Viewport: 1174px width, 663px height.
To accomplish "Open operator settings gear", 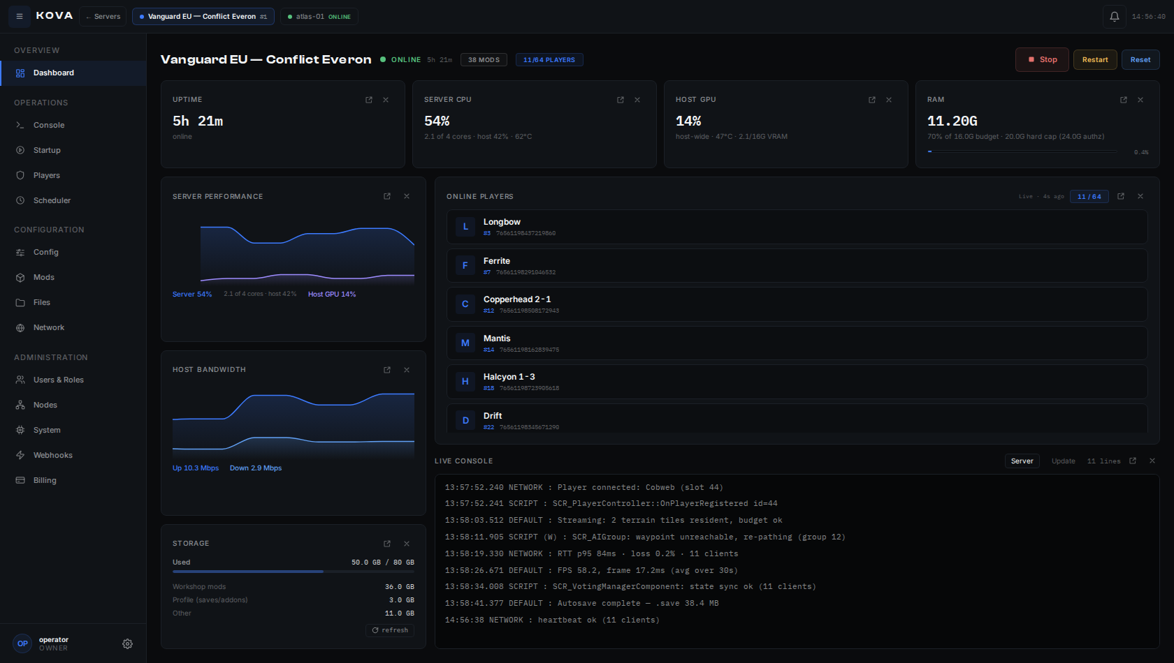I will [x=127, y=643].
